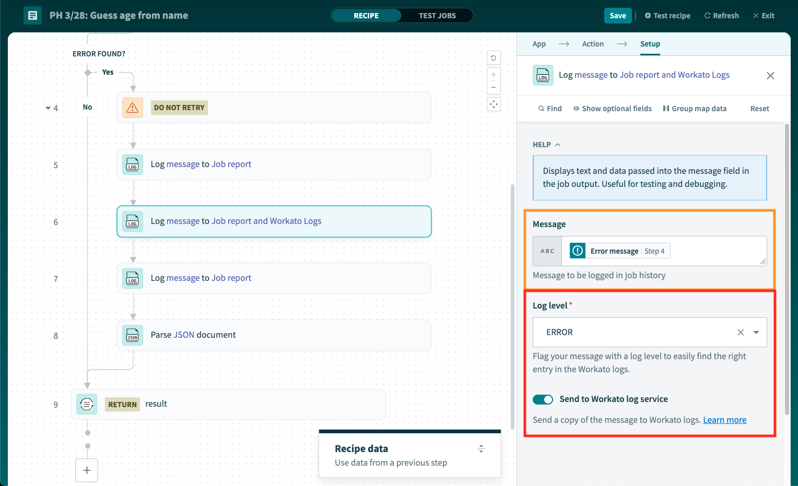
Task: Switch to the TEST JOBS tab
Action: [x=438, y=16]
